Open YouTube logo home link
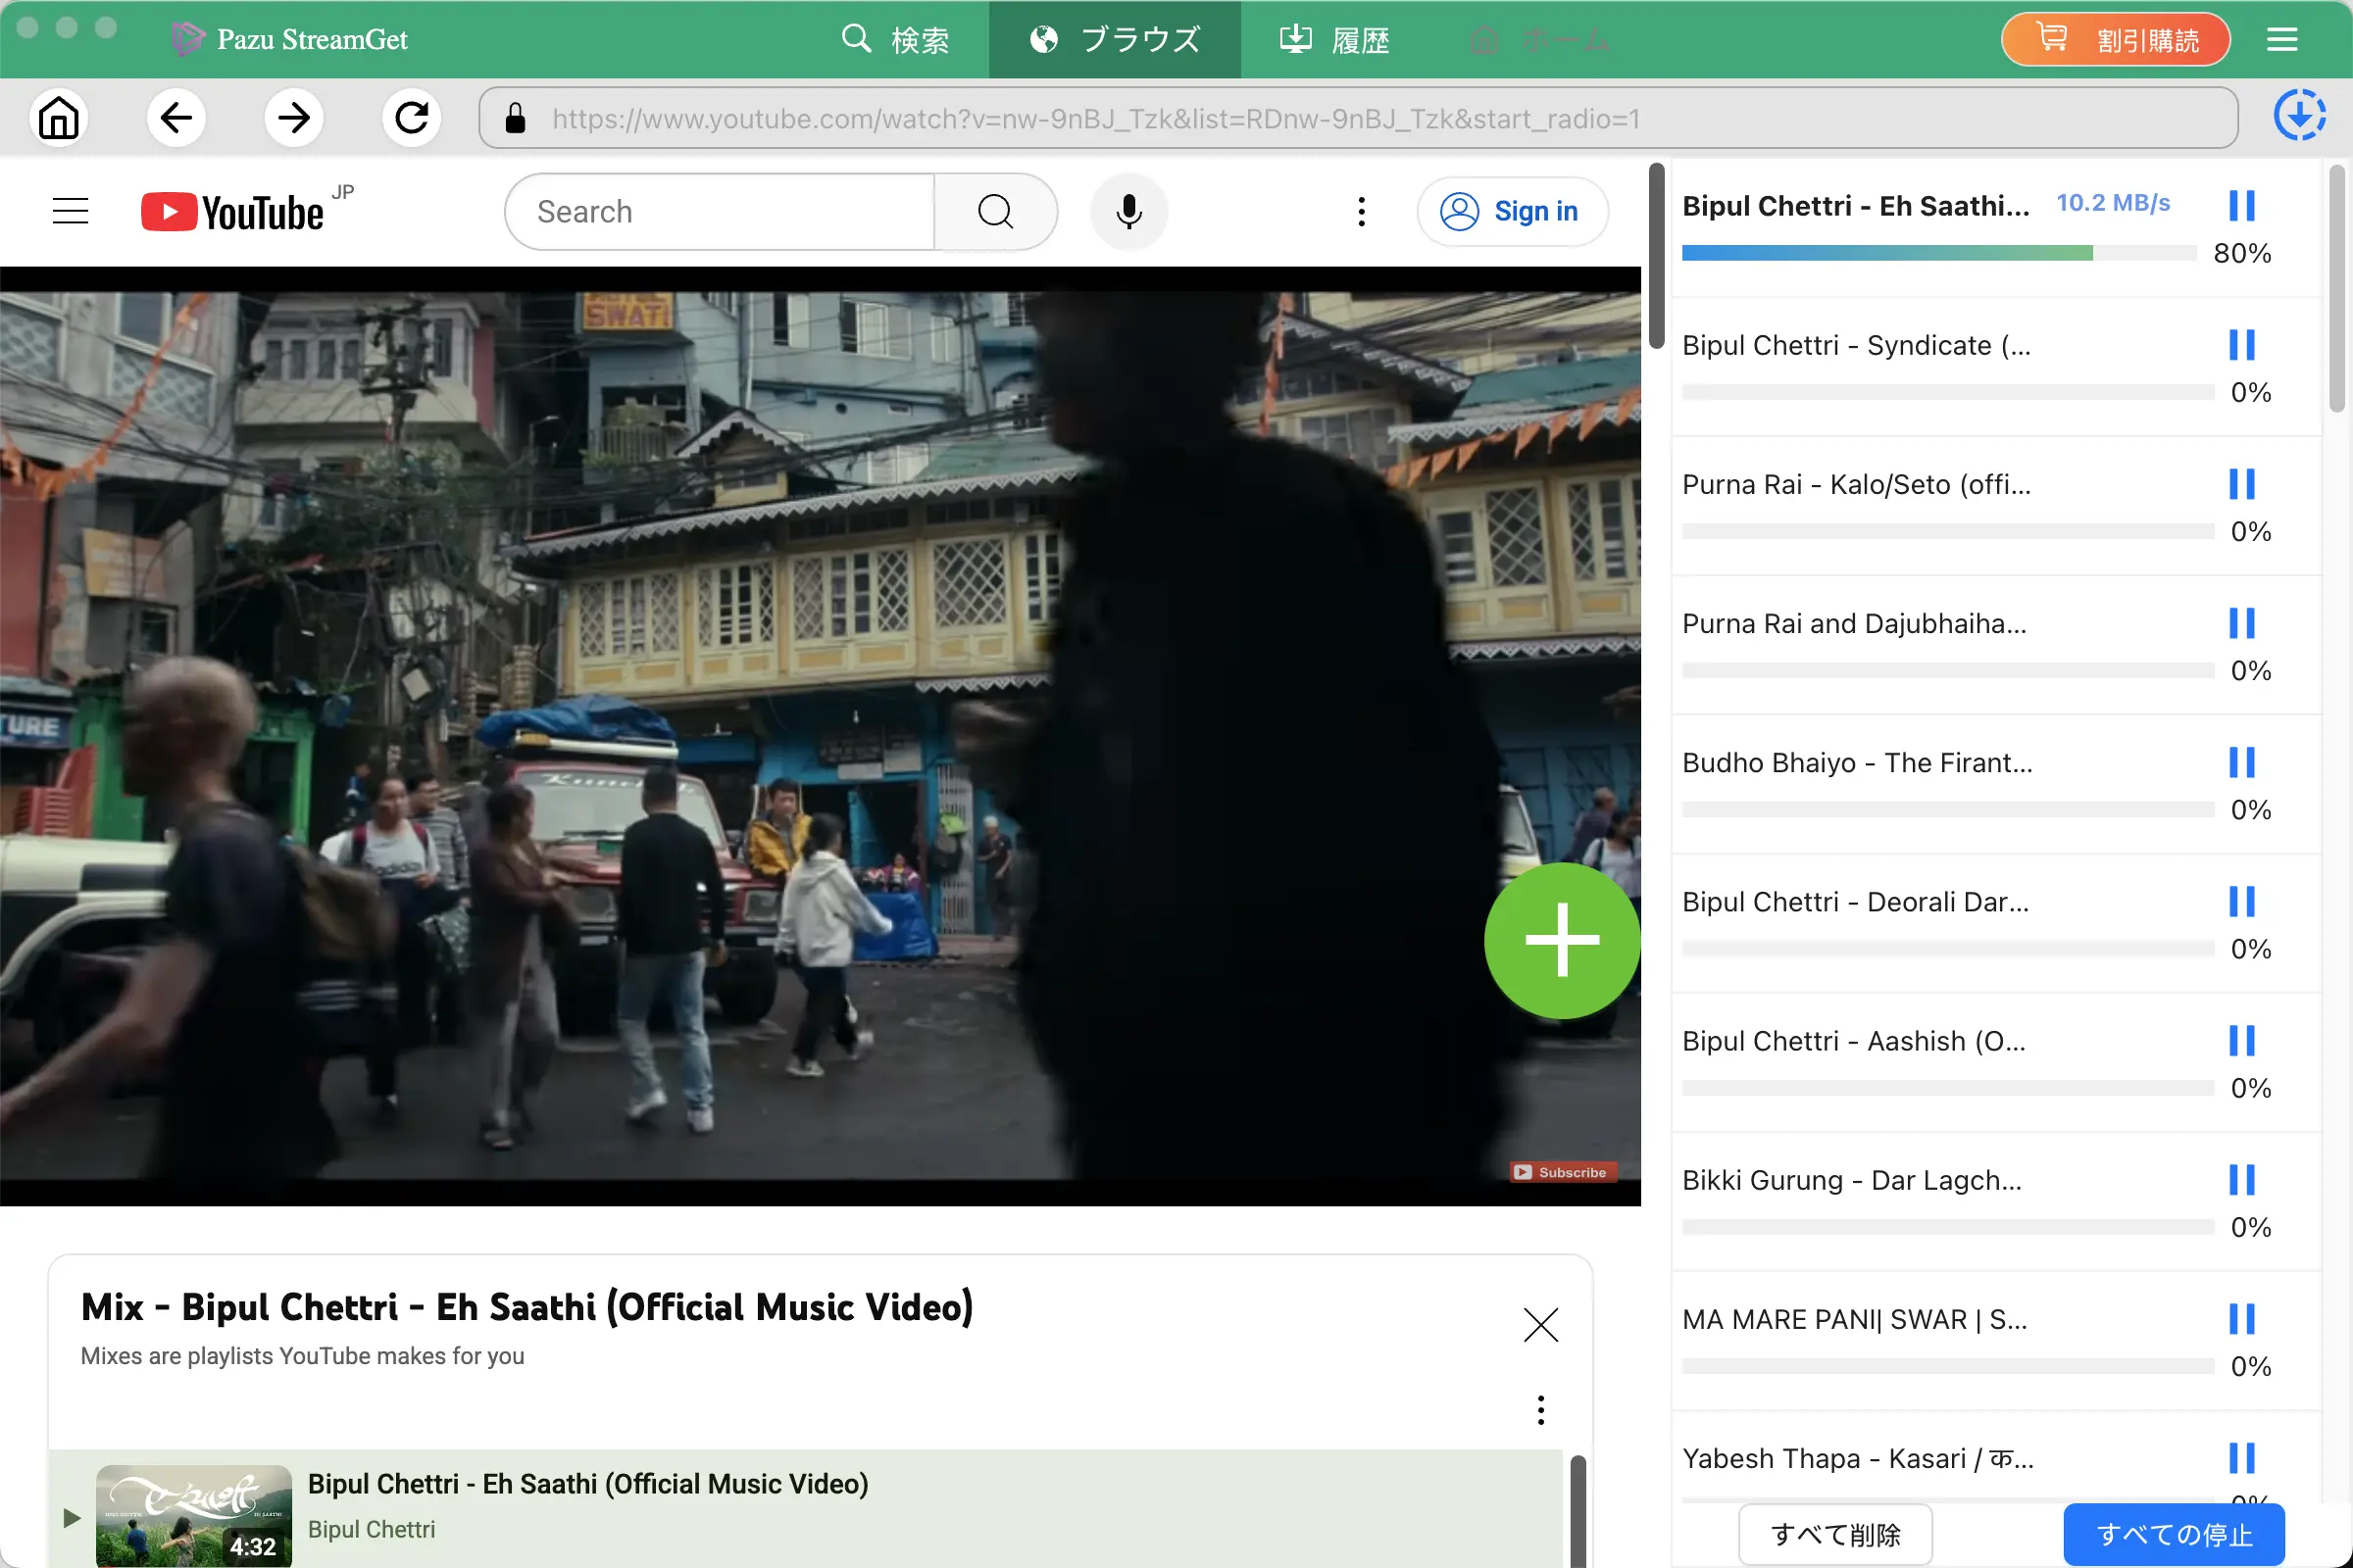This screenshot has height=1568, width=2353. coord(233,211)
